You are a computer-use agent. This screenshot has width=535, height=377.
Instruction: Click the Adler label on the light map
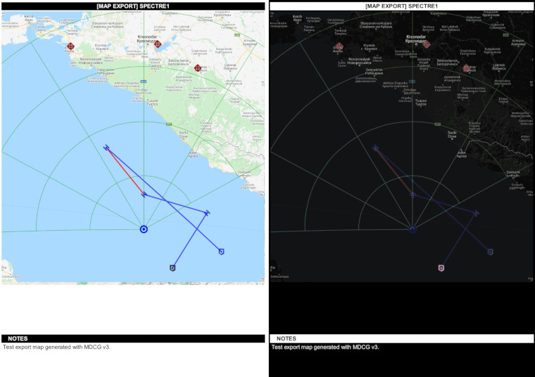click(x=193, y=154)
